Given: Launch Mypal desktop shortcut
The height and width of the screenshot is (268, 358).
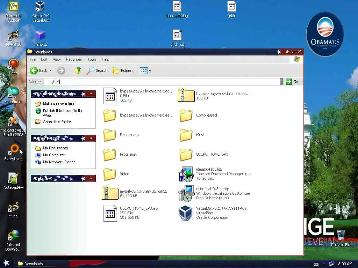Looking at the screenshot, I should (13, 210).
